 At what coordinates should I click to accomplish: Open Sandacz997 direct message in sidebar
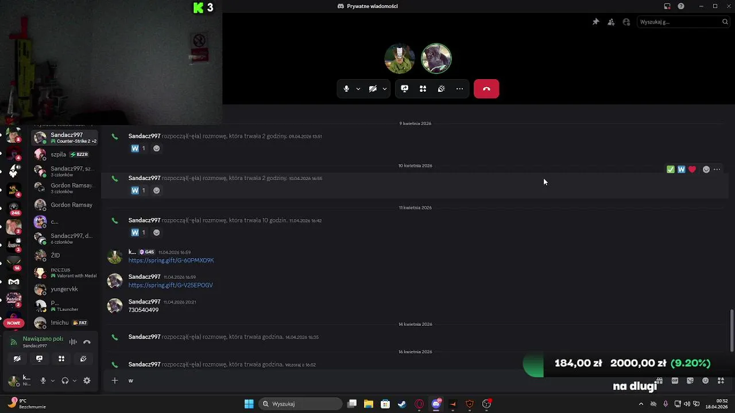coord(64,138)
